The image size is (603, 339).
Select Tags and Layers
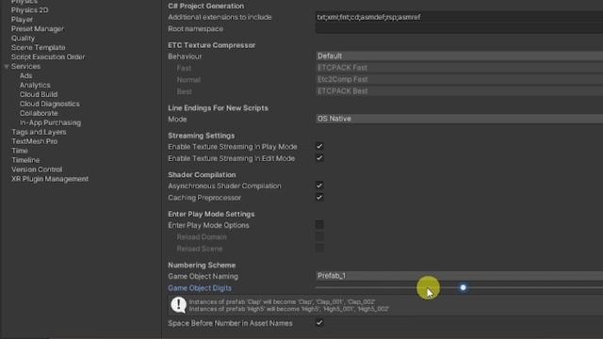pos(39,132)
